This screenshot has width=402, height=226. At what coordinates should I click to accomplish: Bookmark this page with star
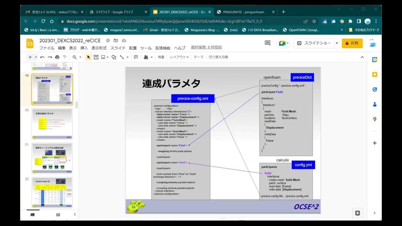(314, 21)
